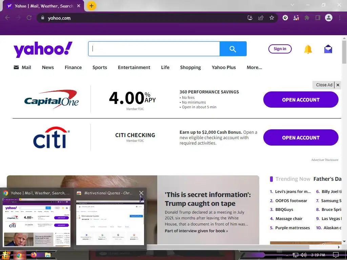The height and width of the screenshot is (260, 347).
Task: Click Chrome icon in taskbar
Action: (x=19, y=255)
